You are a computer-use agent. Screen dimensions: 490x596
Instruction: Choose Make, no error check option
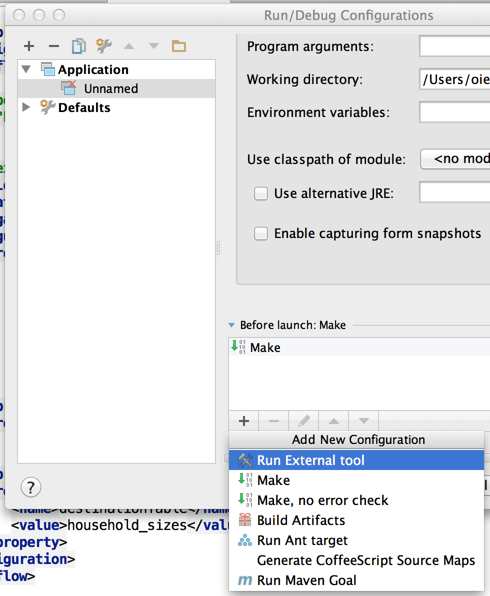(356, 500)
